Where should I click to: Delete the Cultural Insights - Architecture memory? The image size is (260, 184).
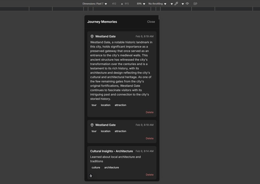tap(150, 175)
